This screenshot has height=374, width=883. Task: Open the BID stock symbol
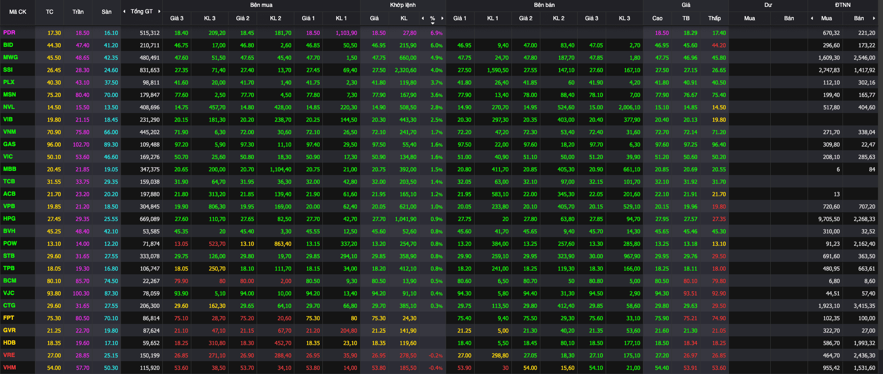8,45
